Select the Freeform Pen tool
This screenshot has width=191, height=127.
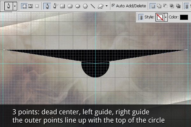[55, 6]
